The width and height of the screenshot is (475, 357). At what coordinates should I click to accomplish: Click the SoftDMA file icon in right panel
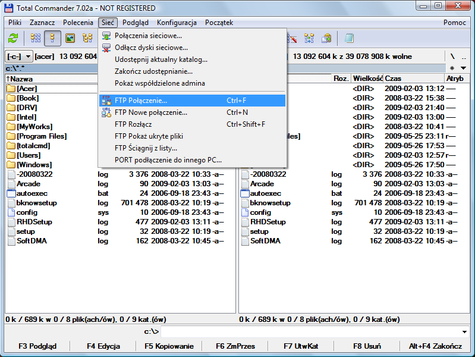pos(245,241)
